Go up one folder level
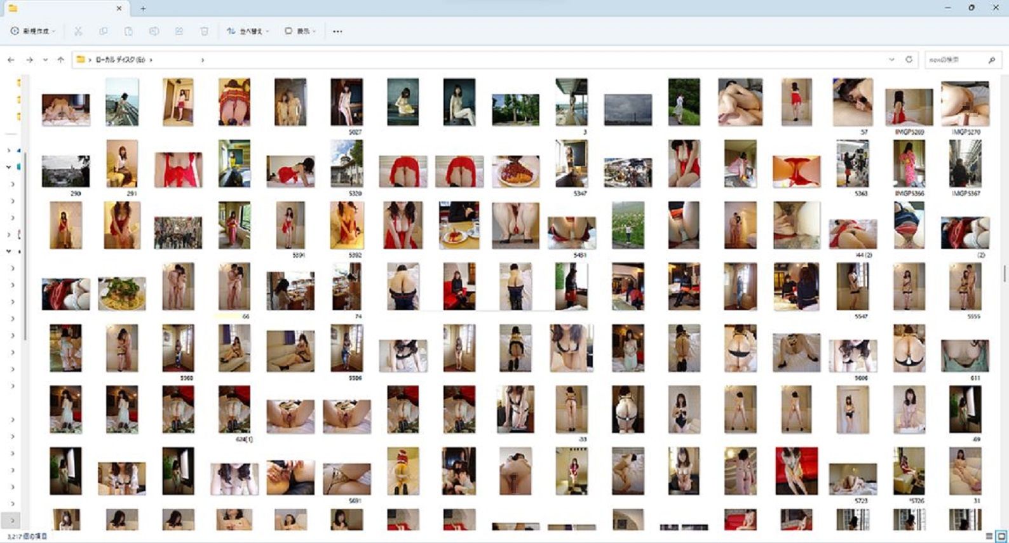This screenshot has width=1009, height=543. 60,60
